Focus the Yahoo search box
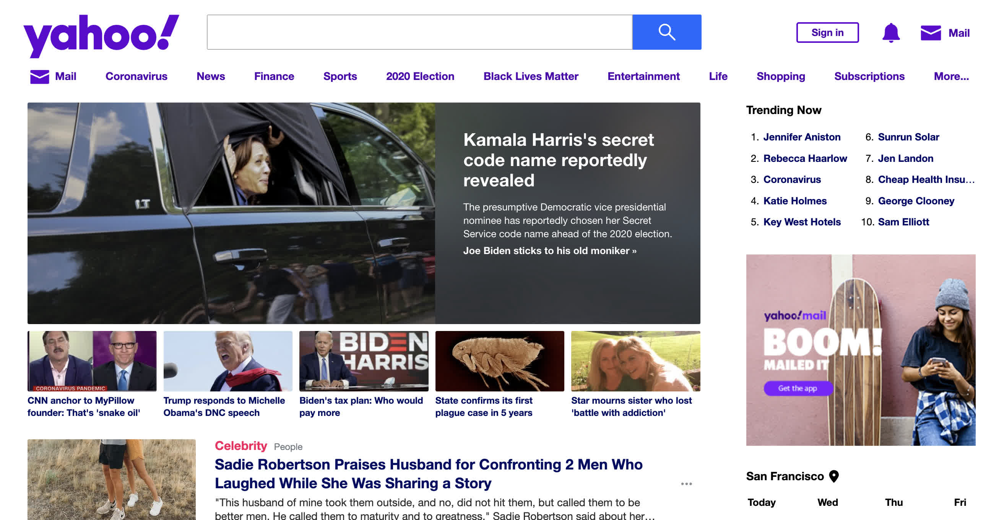 419,32
